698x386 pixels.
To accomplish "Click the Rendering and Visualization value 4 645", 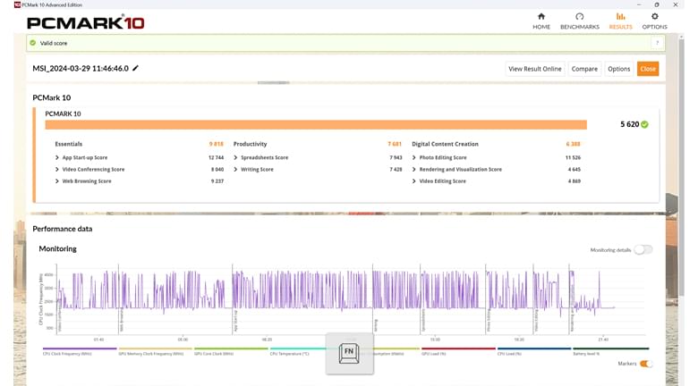I will pyautogui.click(x=575, y=170).
